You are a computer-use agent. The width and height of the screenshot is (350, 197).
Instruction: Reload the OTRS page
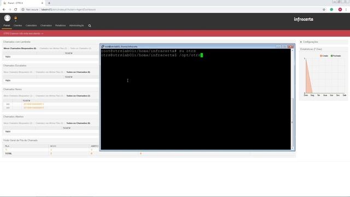pyautogui.click(x=16, y=10)
